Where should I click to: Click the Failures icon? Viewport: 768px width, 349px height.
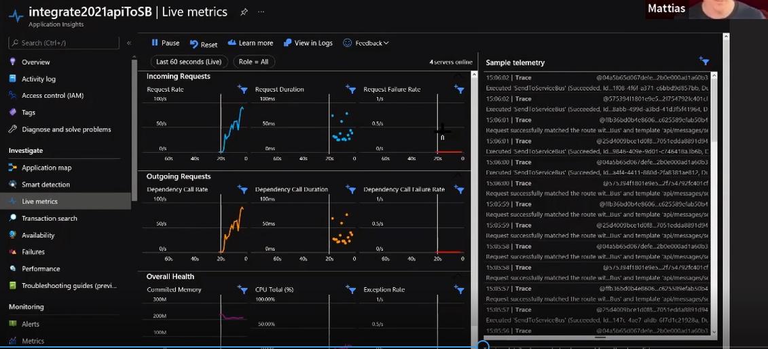pos(13,252)
